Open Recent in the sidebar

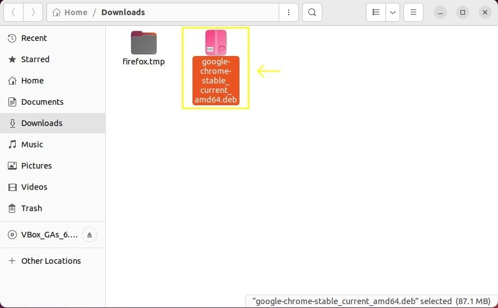(53, 38)
